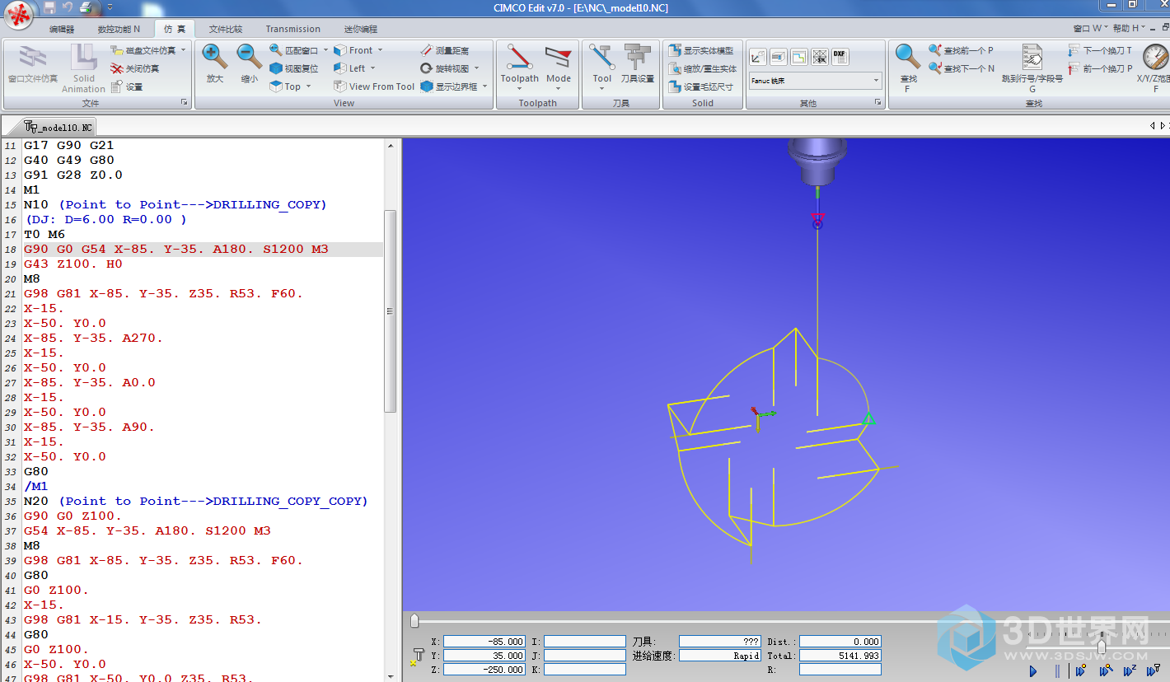Image resolution: width=1170 pixels, height=682 pixels.
Task: Switch to the 数控功能 N ribbon tab
Action: point(119,29)
